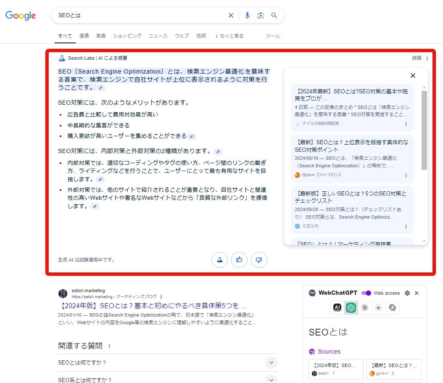
Task: Click the Search Labs flask icon in AI overview header
Action: pos(62,58)
